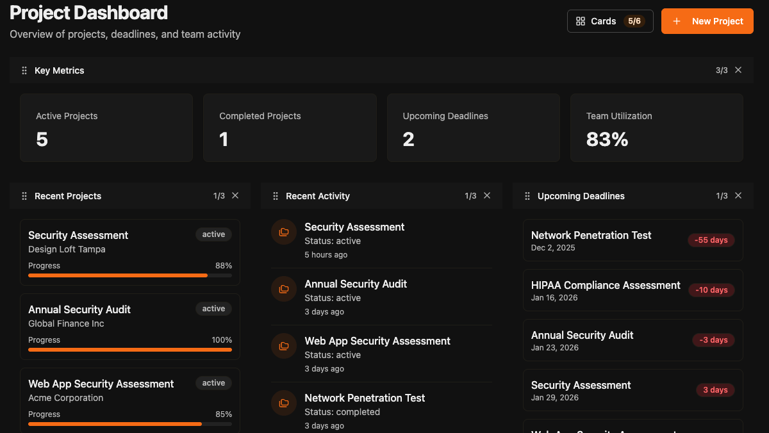
Task: Click the activity icon next to Security Assessment
Action: tap(284, 232)
